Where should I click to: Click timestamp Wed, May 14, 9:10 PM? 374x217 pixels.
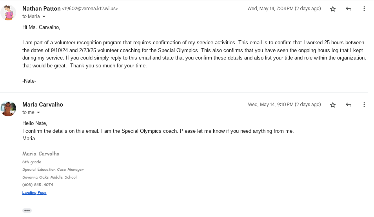click(x=284, y=105)
